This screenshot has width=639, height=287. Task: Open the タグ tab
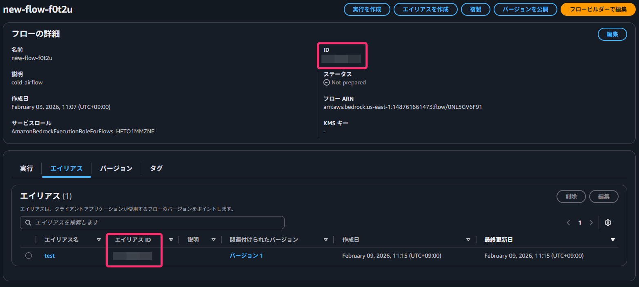[156, 168]
